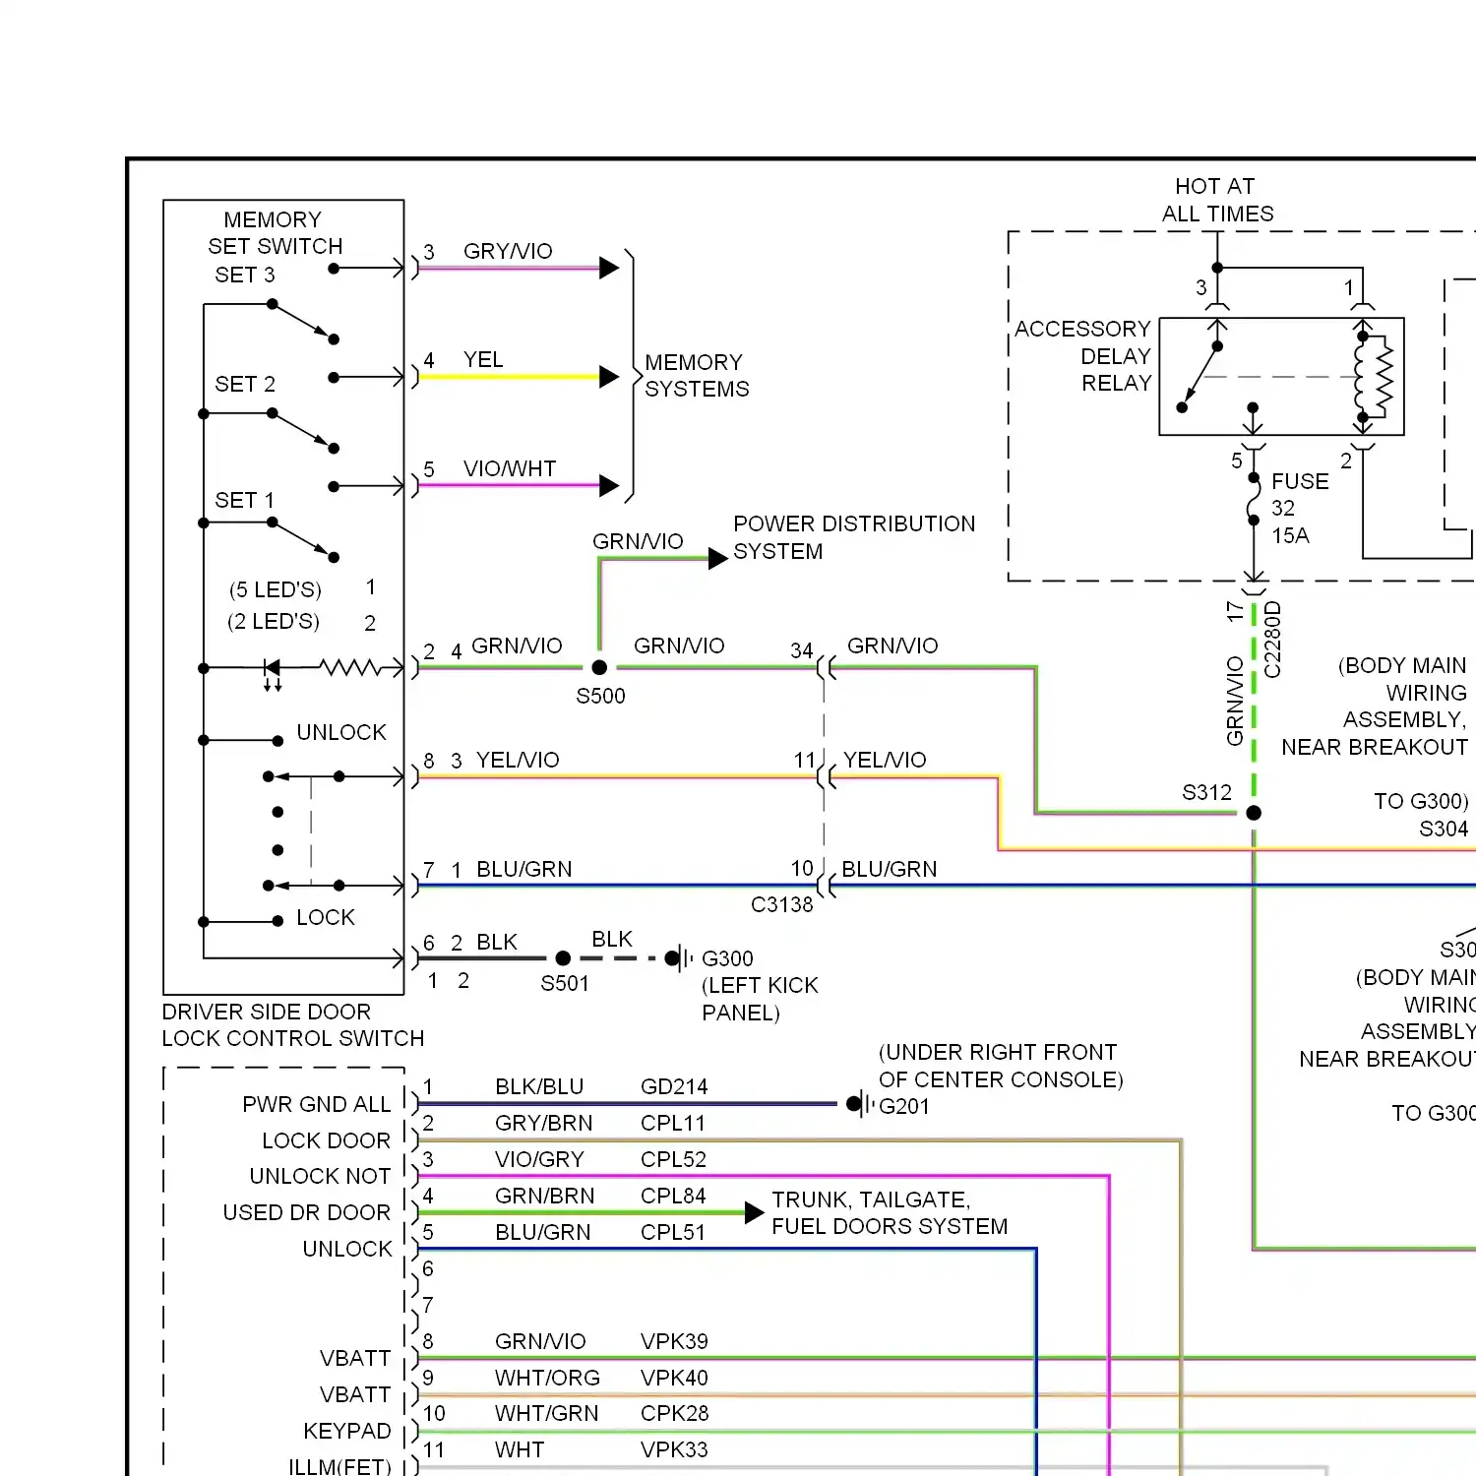The width and height of the screenshot is (1476, 1476).
Task: Click the BLU/GRN label right of C3138
Action: [x=890, y=869]
